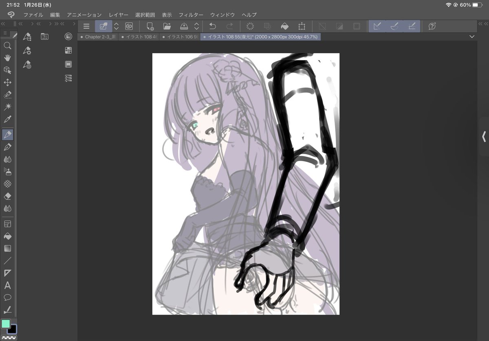Image resolution: width=489 pixels, height=341 pixels.
Task: Select the Hand move-view tool
Action: pos(7,58)
